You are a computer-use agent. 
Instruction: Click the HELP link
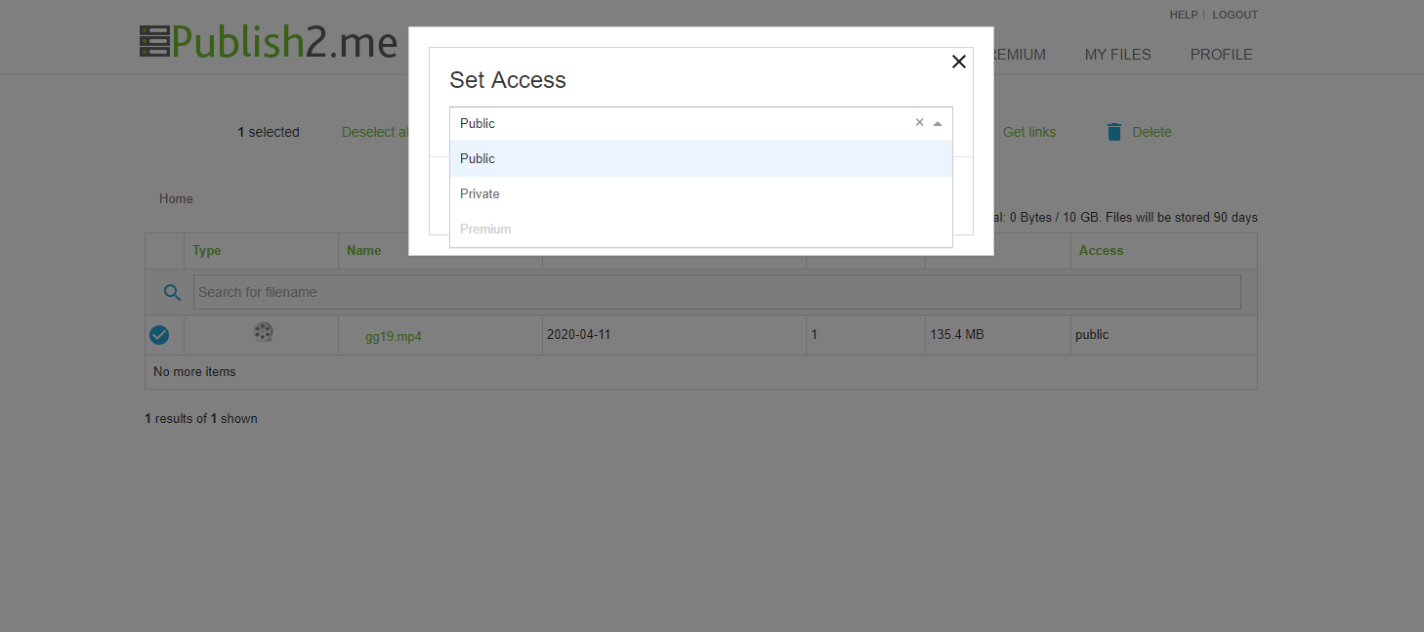pyautogui.click(x=1184, y=15)
